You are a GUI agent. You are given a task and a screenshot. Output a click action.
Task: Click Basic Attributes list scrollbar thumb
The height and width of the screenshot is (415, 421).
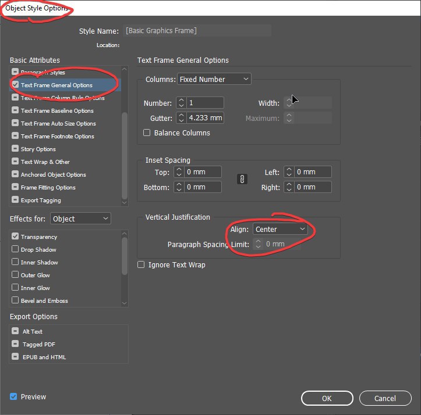tap(124, 156)
